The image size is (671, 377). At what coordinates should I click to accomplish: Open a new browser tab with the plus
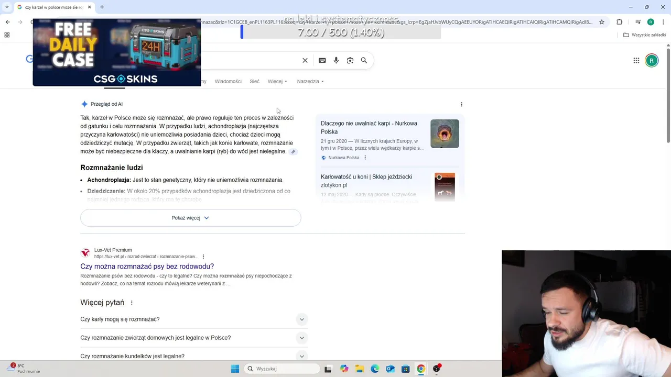[x=102, y=7]
